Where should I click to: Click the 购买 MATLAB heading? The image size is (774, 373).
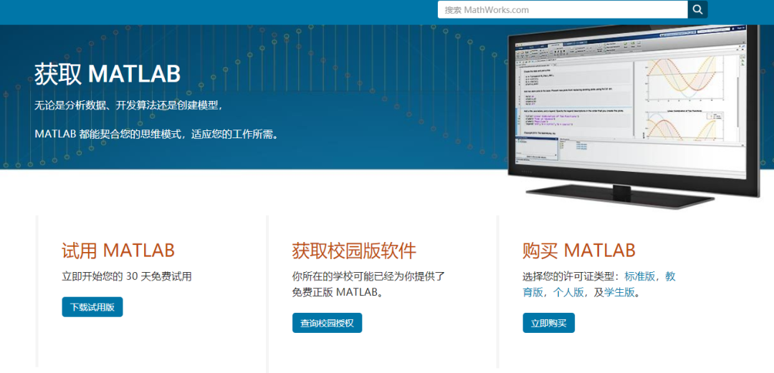tap(578, 251)
